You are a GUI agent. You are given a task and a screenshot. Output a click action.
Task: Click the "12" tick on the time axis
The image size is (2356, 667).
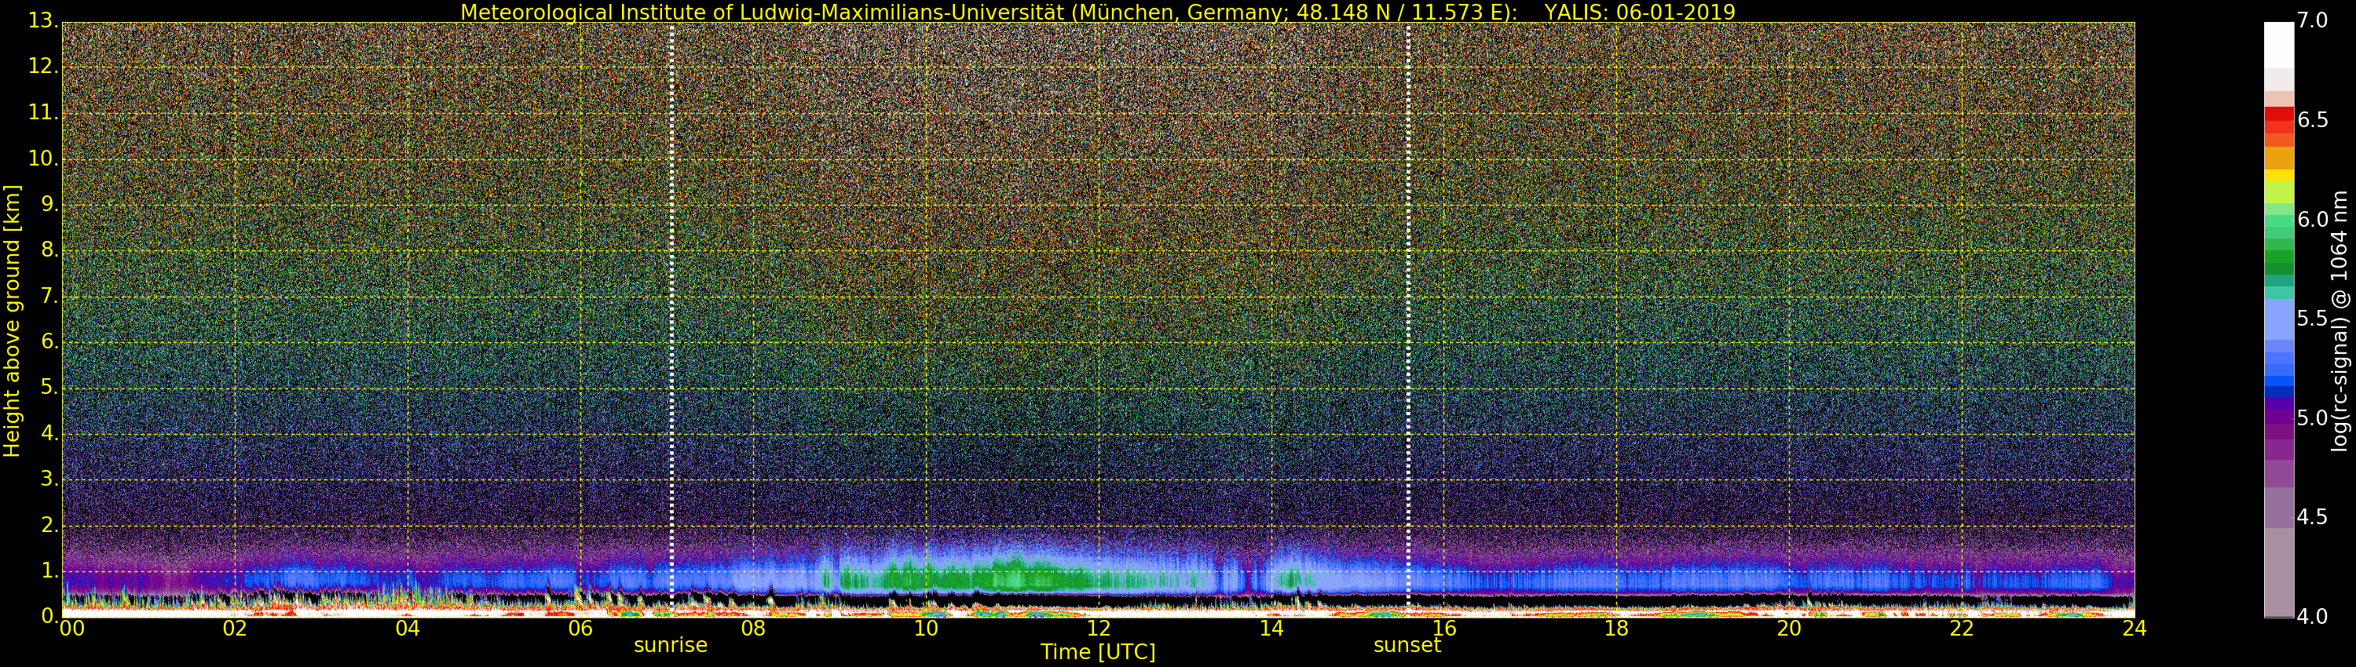tap(1099, 629)
